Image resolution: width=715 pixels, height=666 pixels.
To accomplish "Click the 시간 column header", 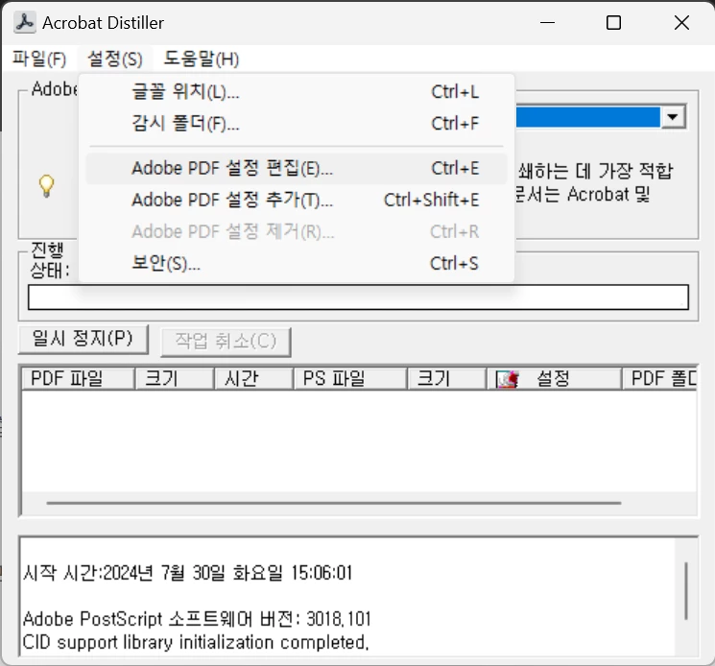I will 253,379.
